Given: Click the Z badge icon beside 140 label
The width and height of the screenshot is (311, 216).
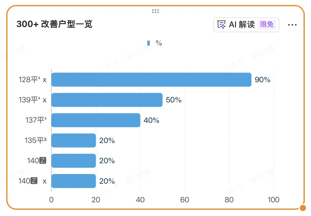Looking at the screenshot, I should (x=43, y=160).
